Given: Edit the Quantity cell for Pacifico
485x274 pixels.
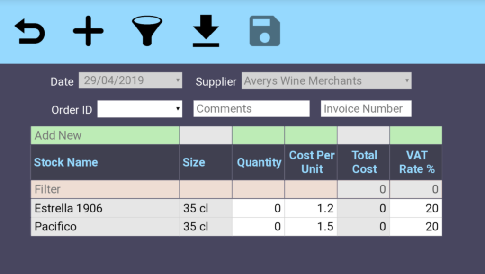Looking at the screenshot, I should point(259,227).
